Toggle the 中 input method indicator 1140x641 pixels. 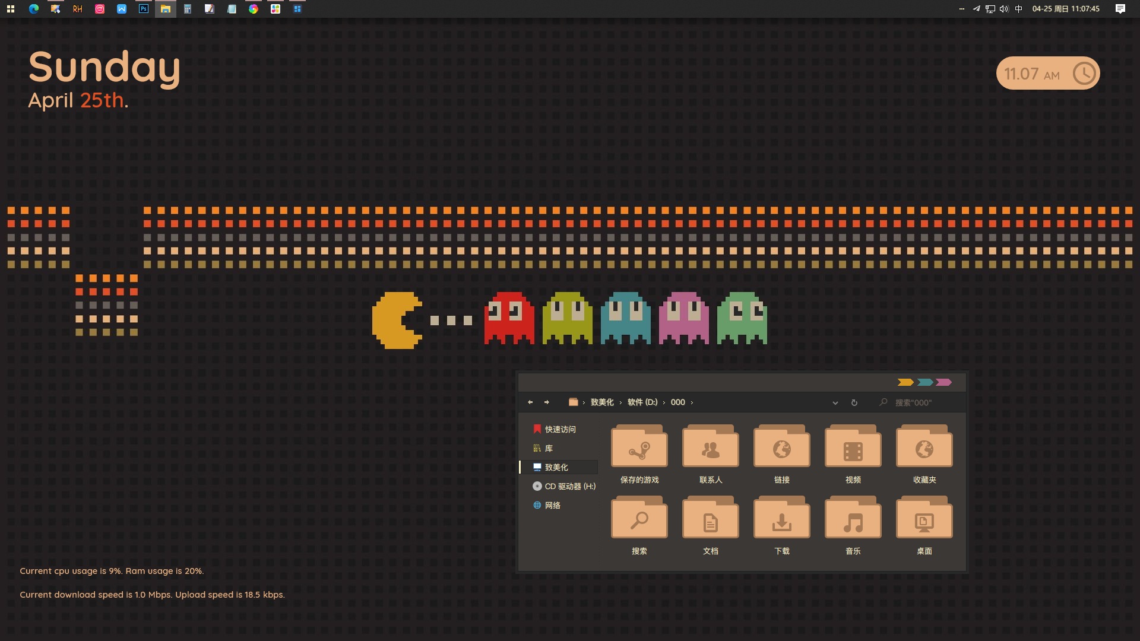click(x=1019, y=9)
